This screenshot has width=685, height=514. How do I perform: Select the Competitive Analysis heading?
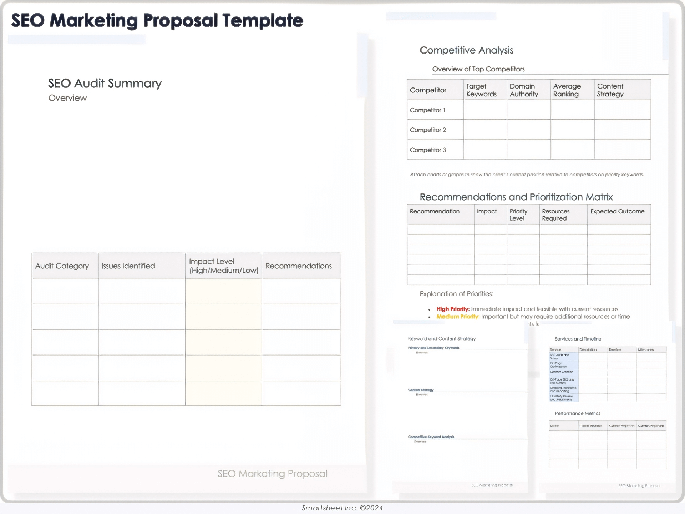[466, 50]
